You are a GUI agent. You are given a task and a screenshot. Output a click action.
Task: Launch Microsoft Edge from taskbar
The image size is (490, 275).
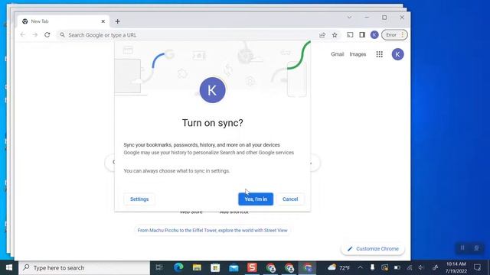[178, 267]
